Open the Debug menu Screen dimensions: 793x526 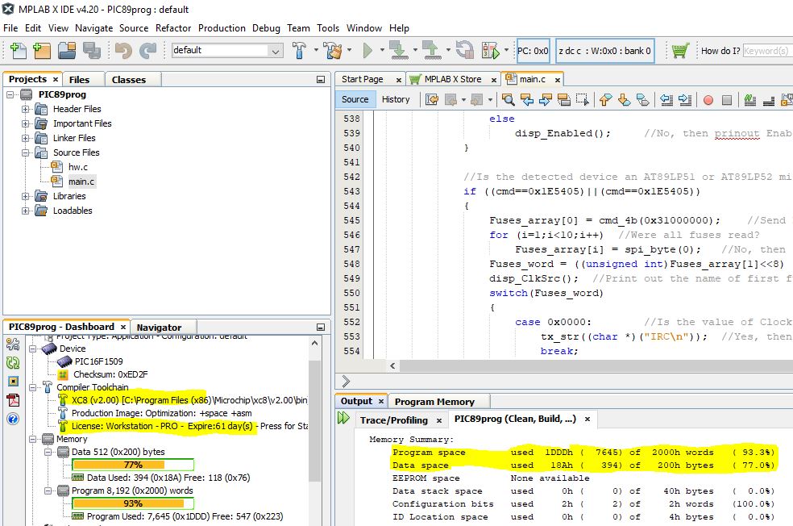[x=266, y=28]
